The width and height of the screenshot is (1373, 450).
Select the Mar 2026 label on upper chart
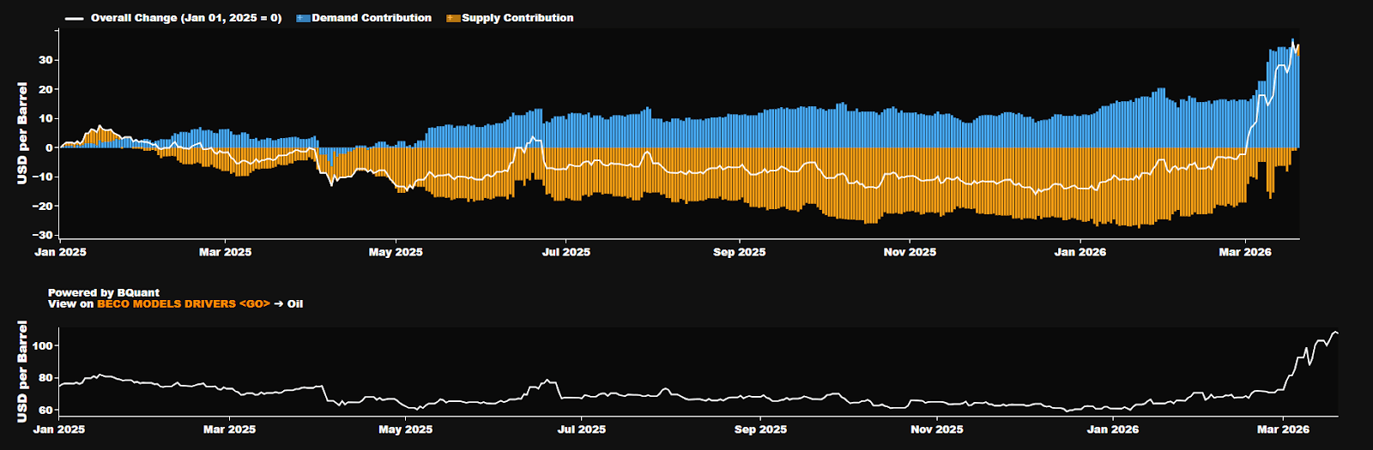pos(1245,252)
